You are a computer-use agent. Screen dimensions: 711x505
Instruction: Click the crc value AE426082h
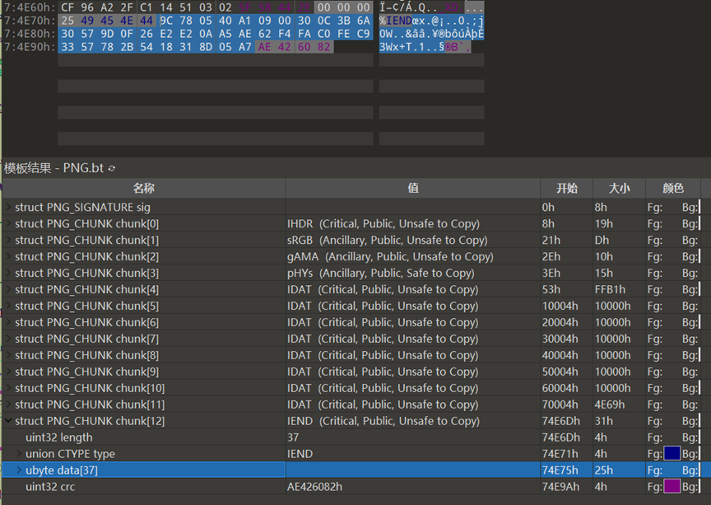[x=314, y=487]
